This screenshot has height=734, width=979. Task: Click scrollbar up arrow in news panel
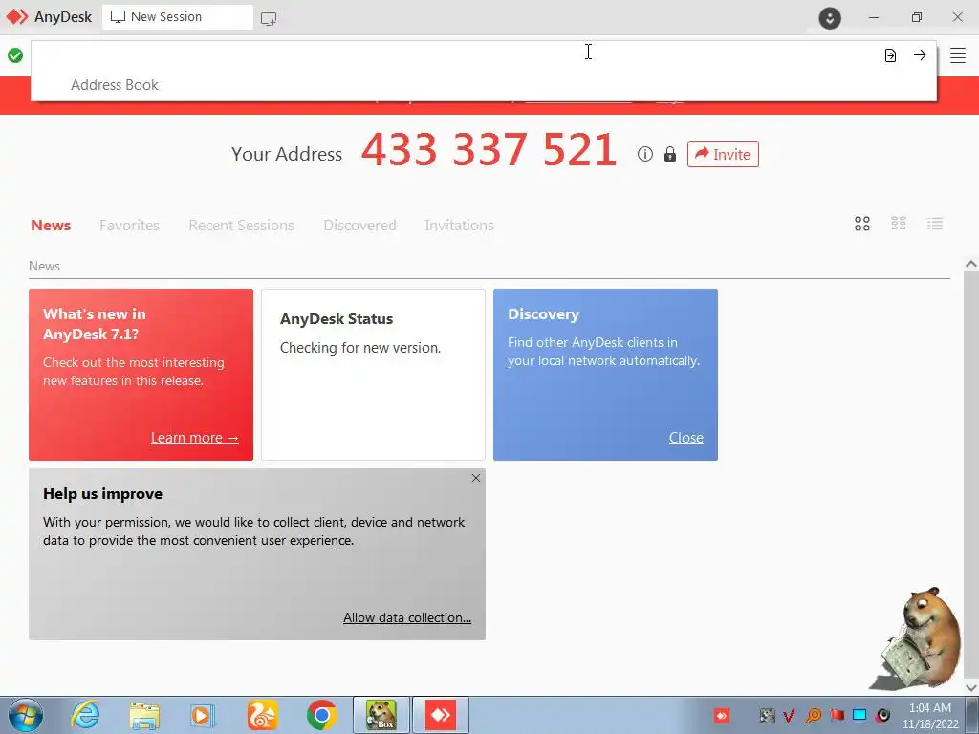(x=971, y=264)
